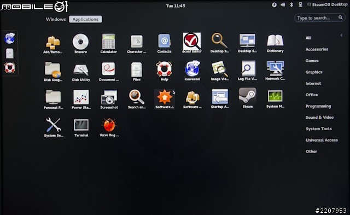Launch Disk Usage Analyzer
Screen dimensions: 350x215
tap(52, 72)
